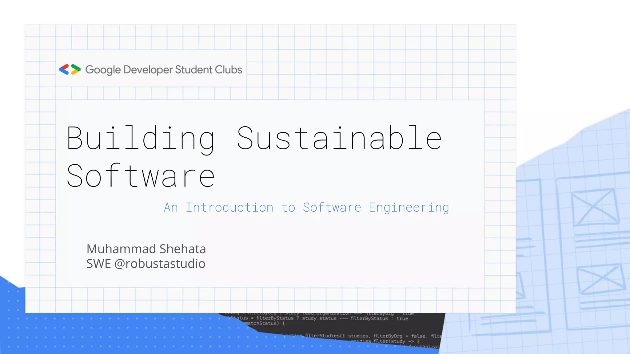Click the word Building in the title
Screen dimensions: 630x354
[141, 139]
